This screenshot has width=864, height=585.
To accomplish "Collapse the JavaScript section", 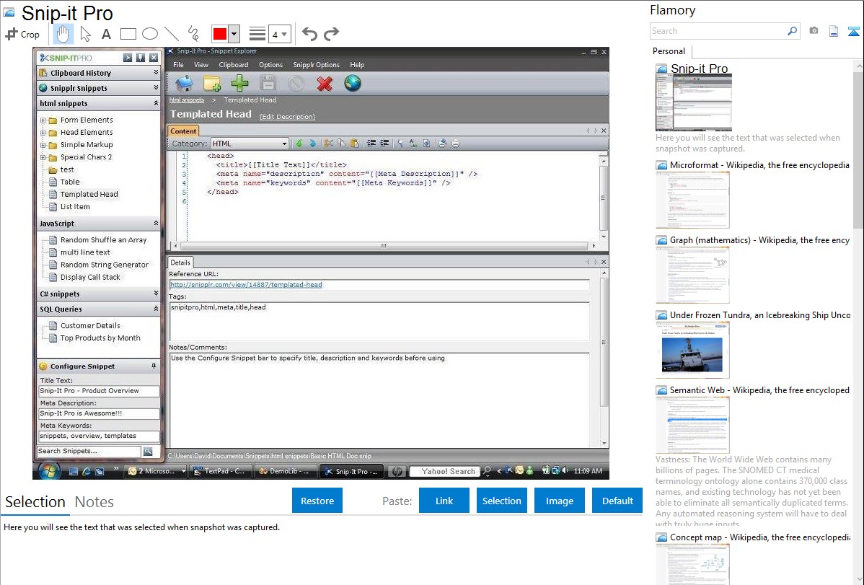I will (156, 224).
